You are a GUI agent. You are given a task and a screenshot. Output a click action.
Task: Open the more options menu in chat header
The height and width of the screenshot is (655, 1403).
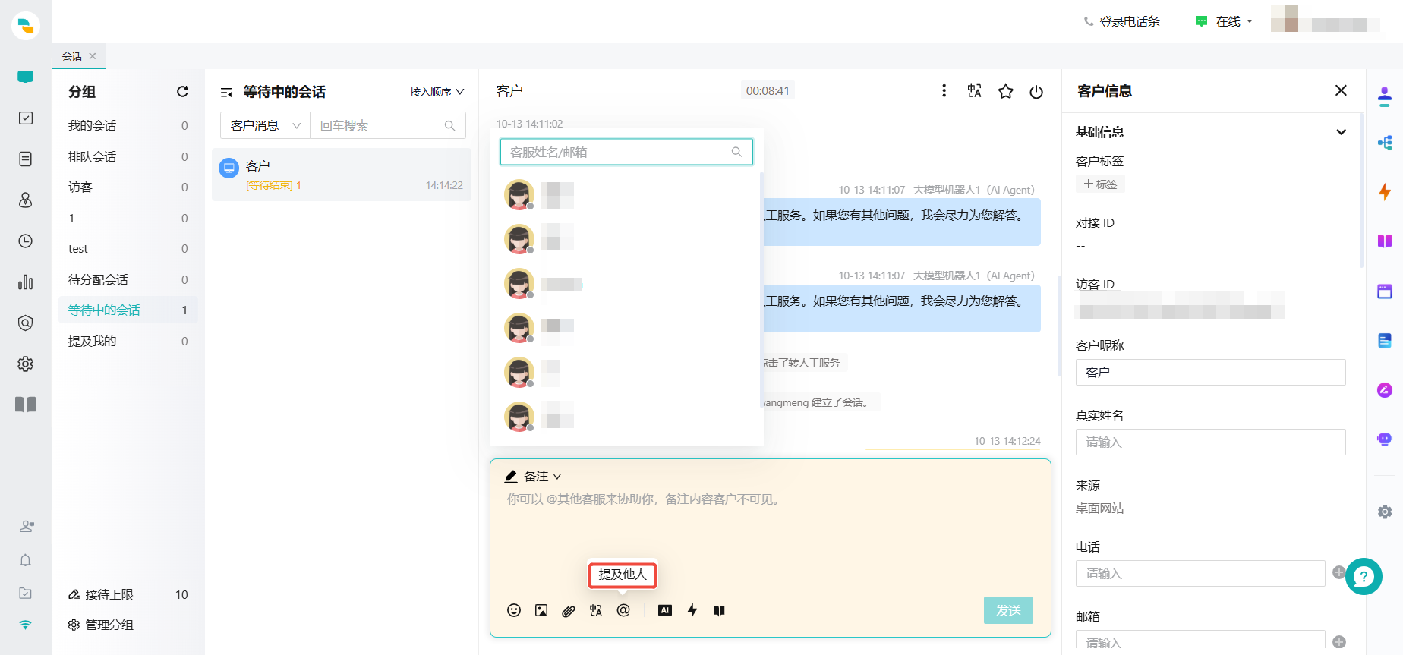click(944, 91)
